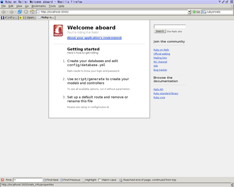The image size is (234, 187).
Task: Open the Help menu
Action: 61,6
